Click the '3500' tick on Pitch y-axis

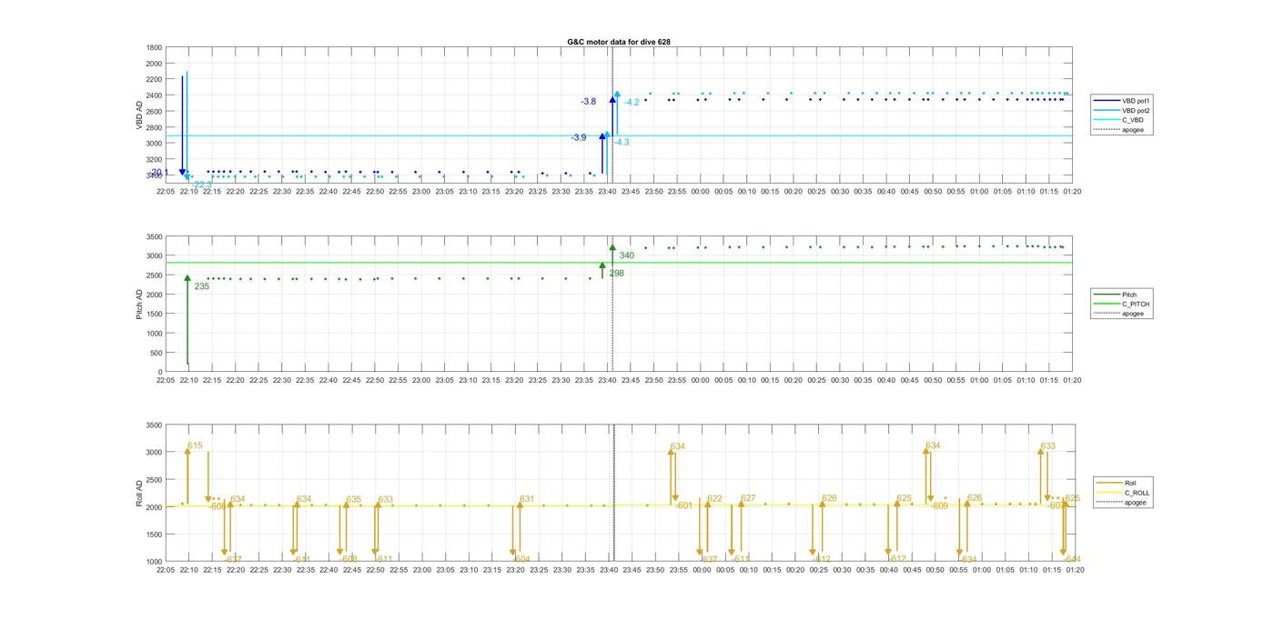pos(153,237)
